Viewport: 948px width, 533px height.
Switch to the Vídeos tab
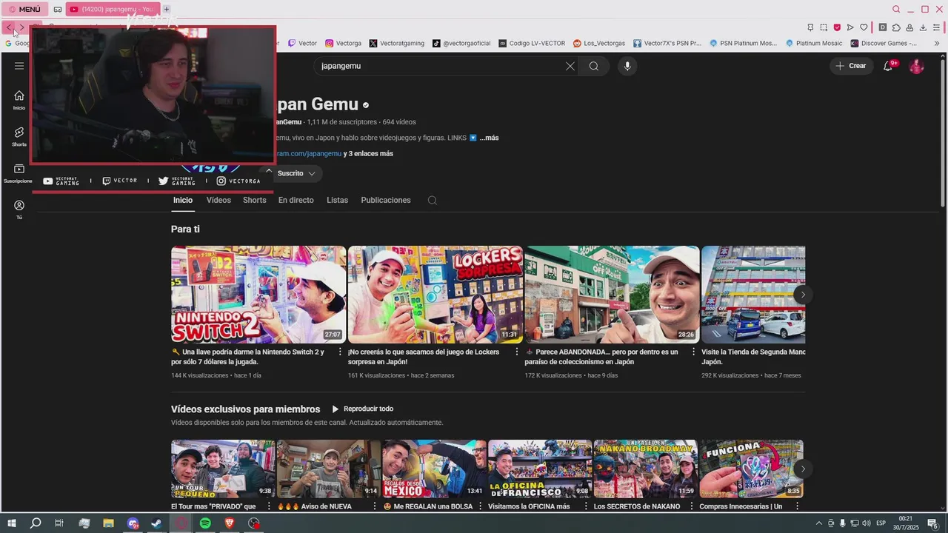(x=218, y=200)
